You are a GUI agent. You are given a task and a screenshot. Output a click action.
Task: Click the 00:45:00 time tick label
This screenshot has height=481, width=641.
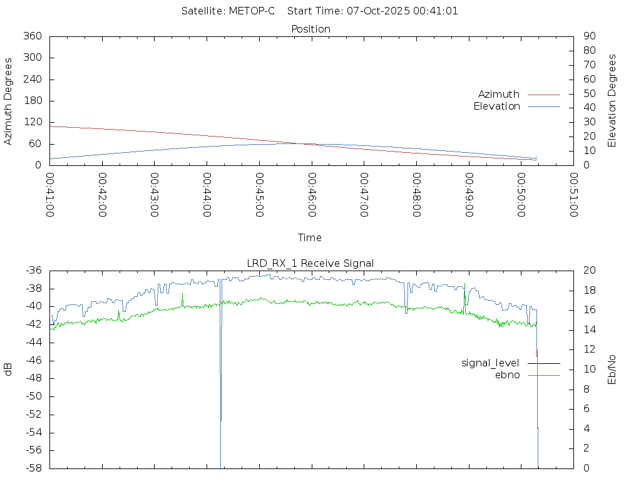pos(259,195)
